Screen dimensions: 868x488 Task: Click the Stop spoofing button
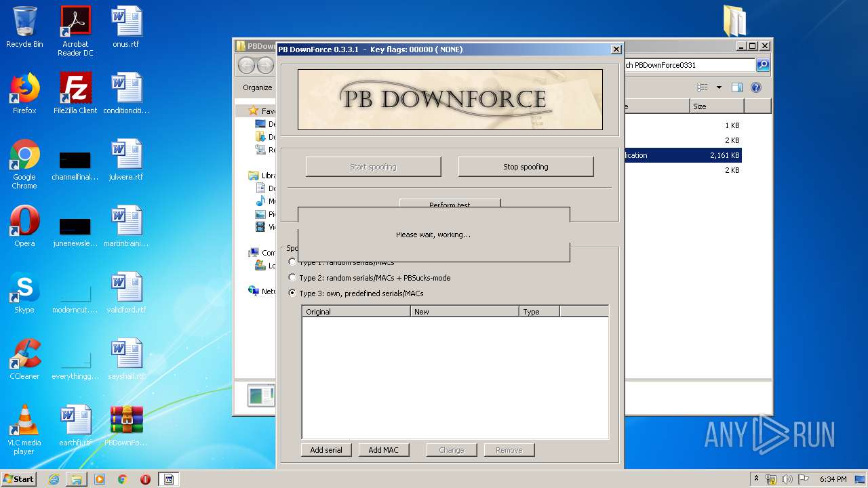(x=526, y=167)
